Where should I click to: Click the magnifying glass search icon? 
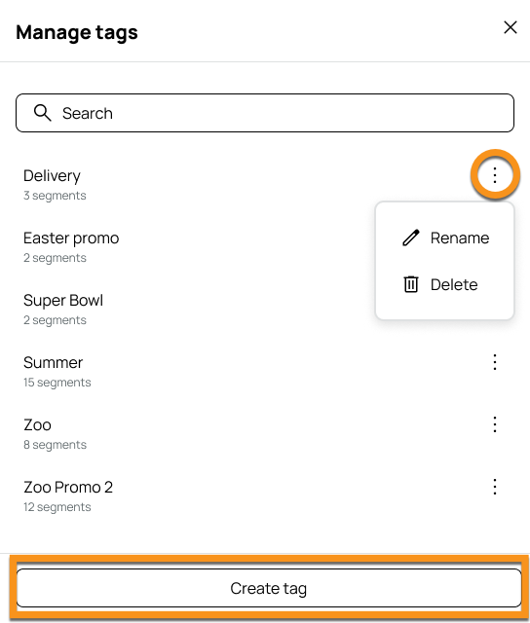(x=42, y=113)
